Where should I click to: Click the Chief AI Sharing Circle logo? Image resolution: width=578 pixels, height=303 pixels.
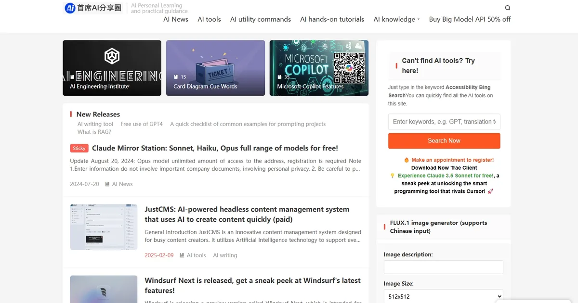tap(93, 8)
